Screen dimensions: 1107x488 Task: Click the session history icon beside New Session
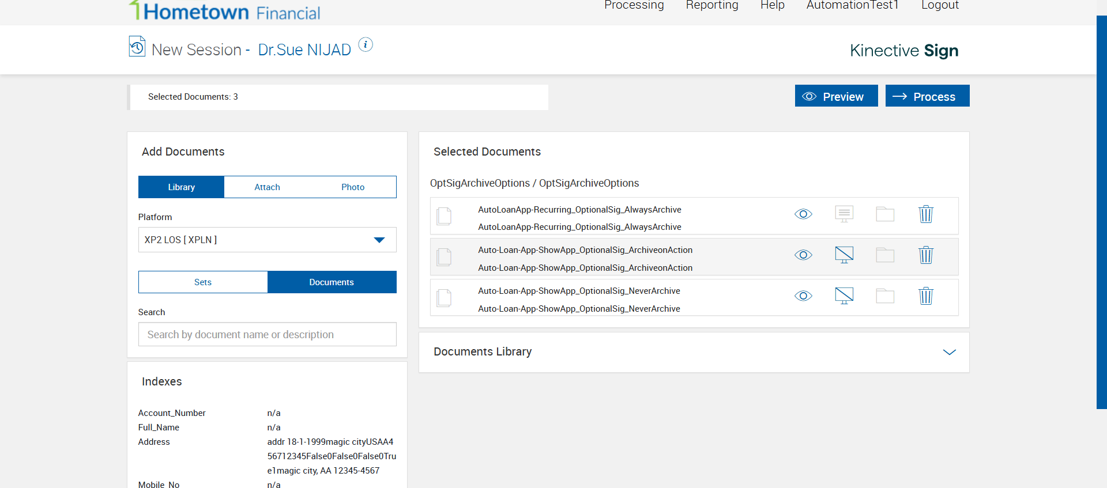137,47
